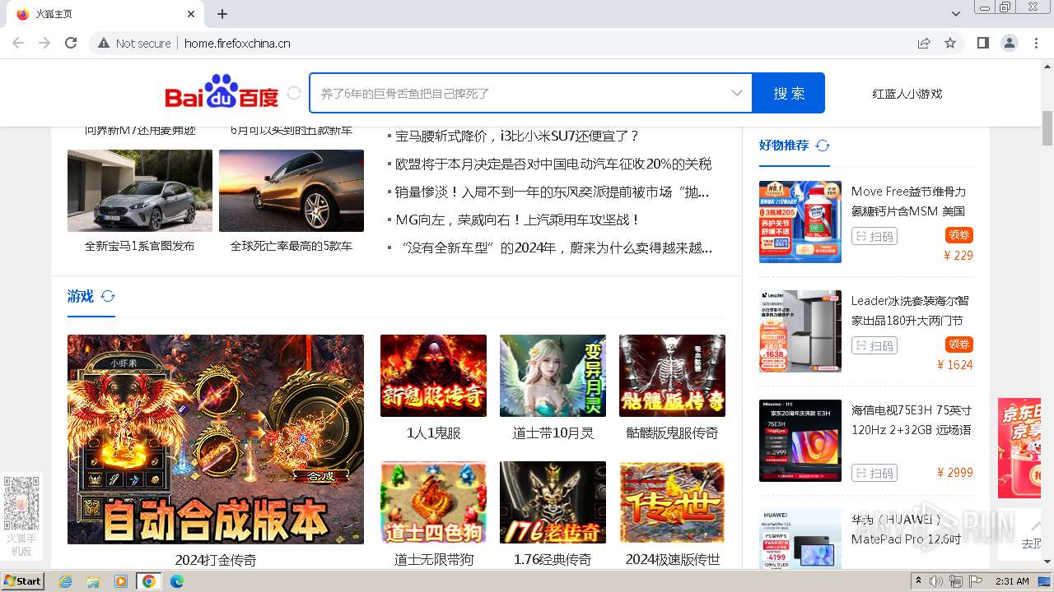Image resolution: width=1054 pixels, height=592 pixels.
Task: Open the 骷髅版鬼服传奇 game thumbnail
Action: point(672,376)
